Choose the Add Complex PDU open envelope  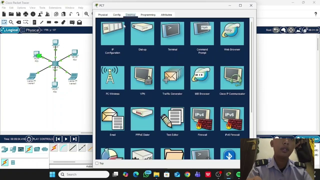pos(79,22)
